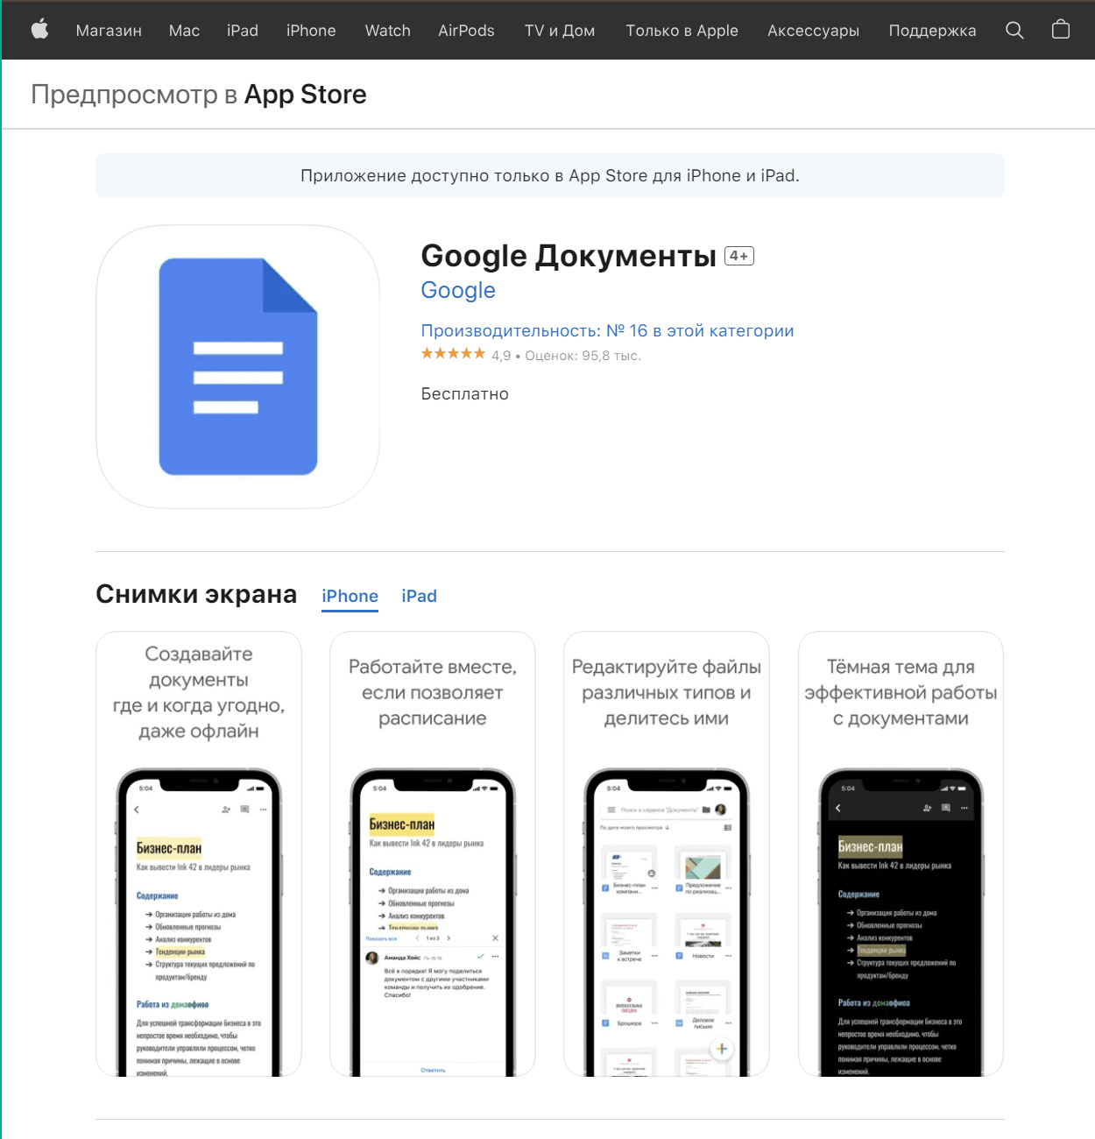
Task: Click the Google developer link
Action: 458,290
